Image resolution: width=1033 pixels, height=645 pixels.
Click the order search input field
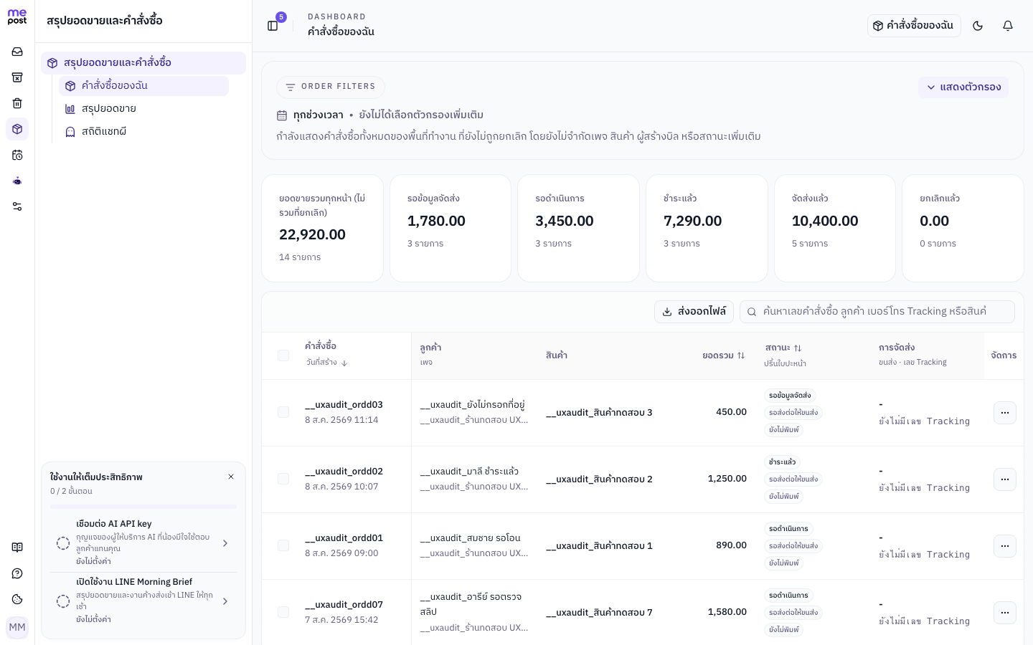tap(877, 312)
